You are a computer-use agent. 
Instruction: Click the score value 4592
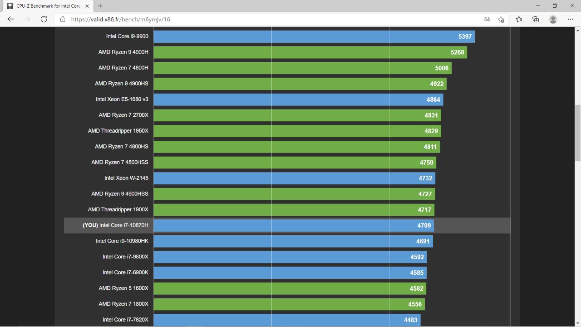coord(417,257)
